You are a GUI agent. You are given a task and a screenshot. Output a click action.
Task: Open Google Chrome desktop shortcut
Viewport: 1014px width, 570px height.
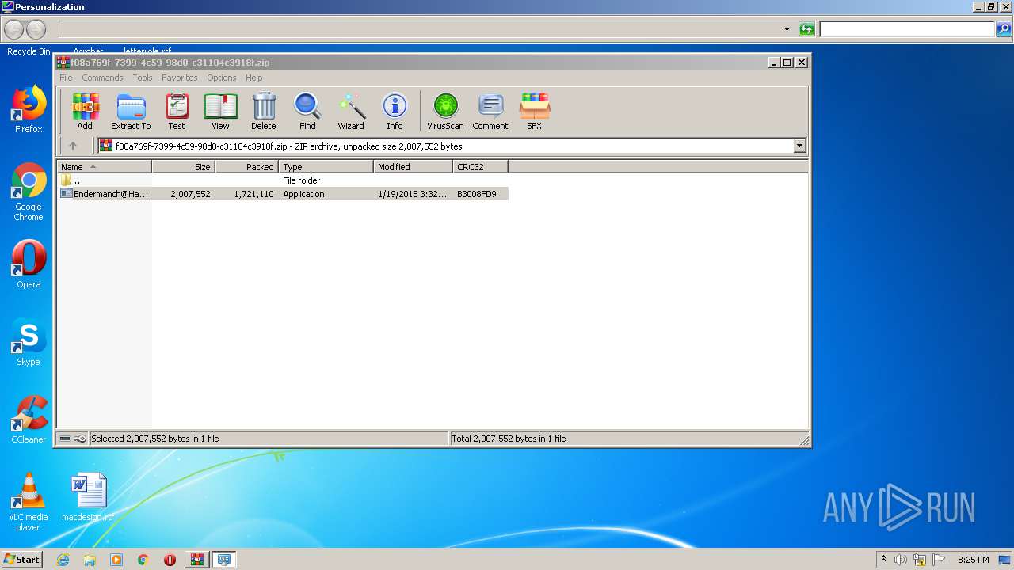(x=29, y=192)
